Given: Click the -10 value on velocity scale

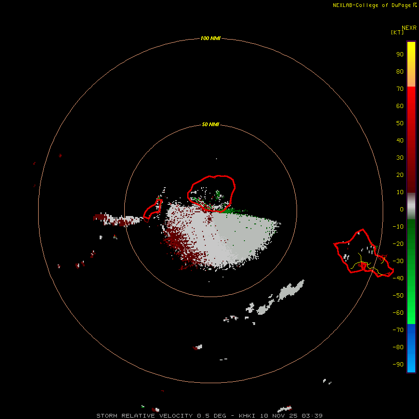Looking at the screenshot, I should pos(398,227).
